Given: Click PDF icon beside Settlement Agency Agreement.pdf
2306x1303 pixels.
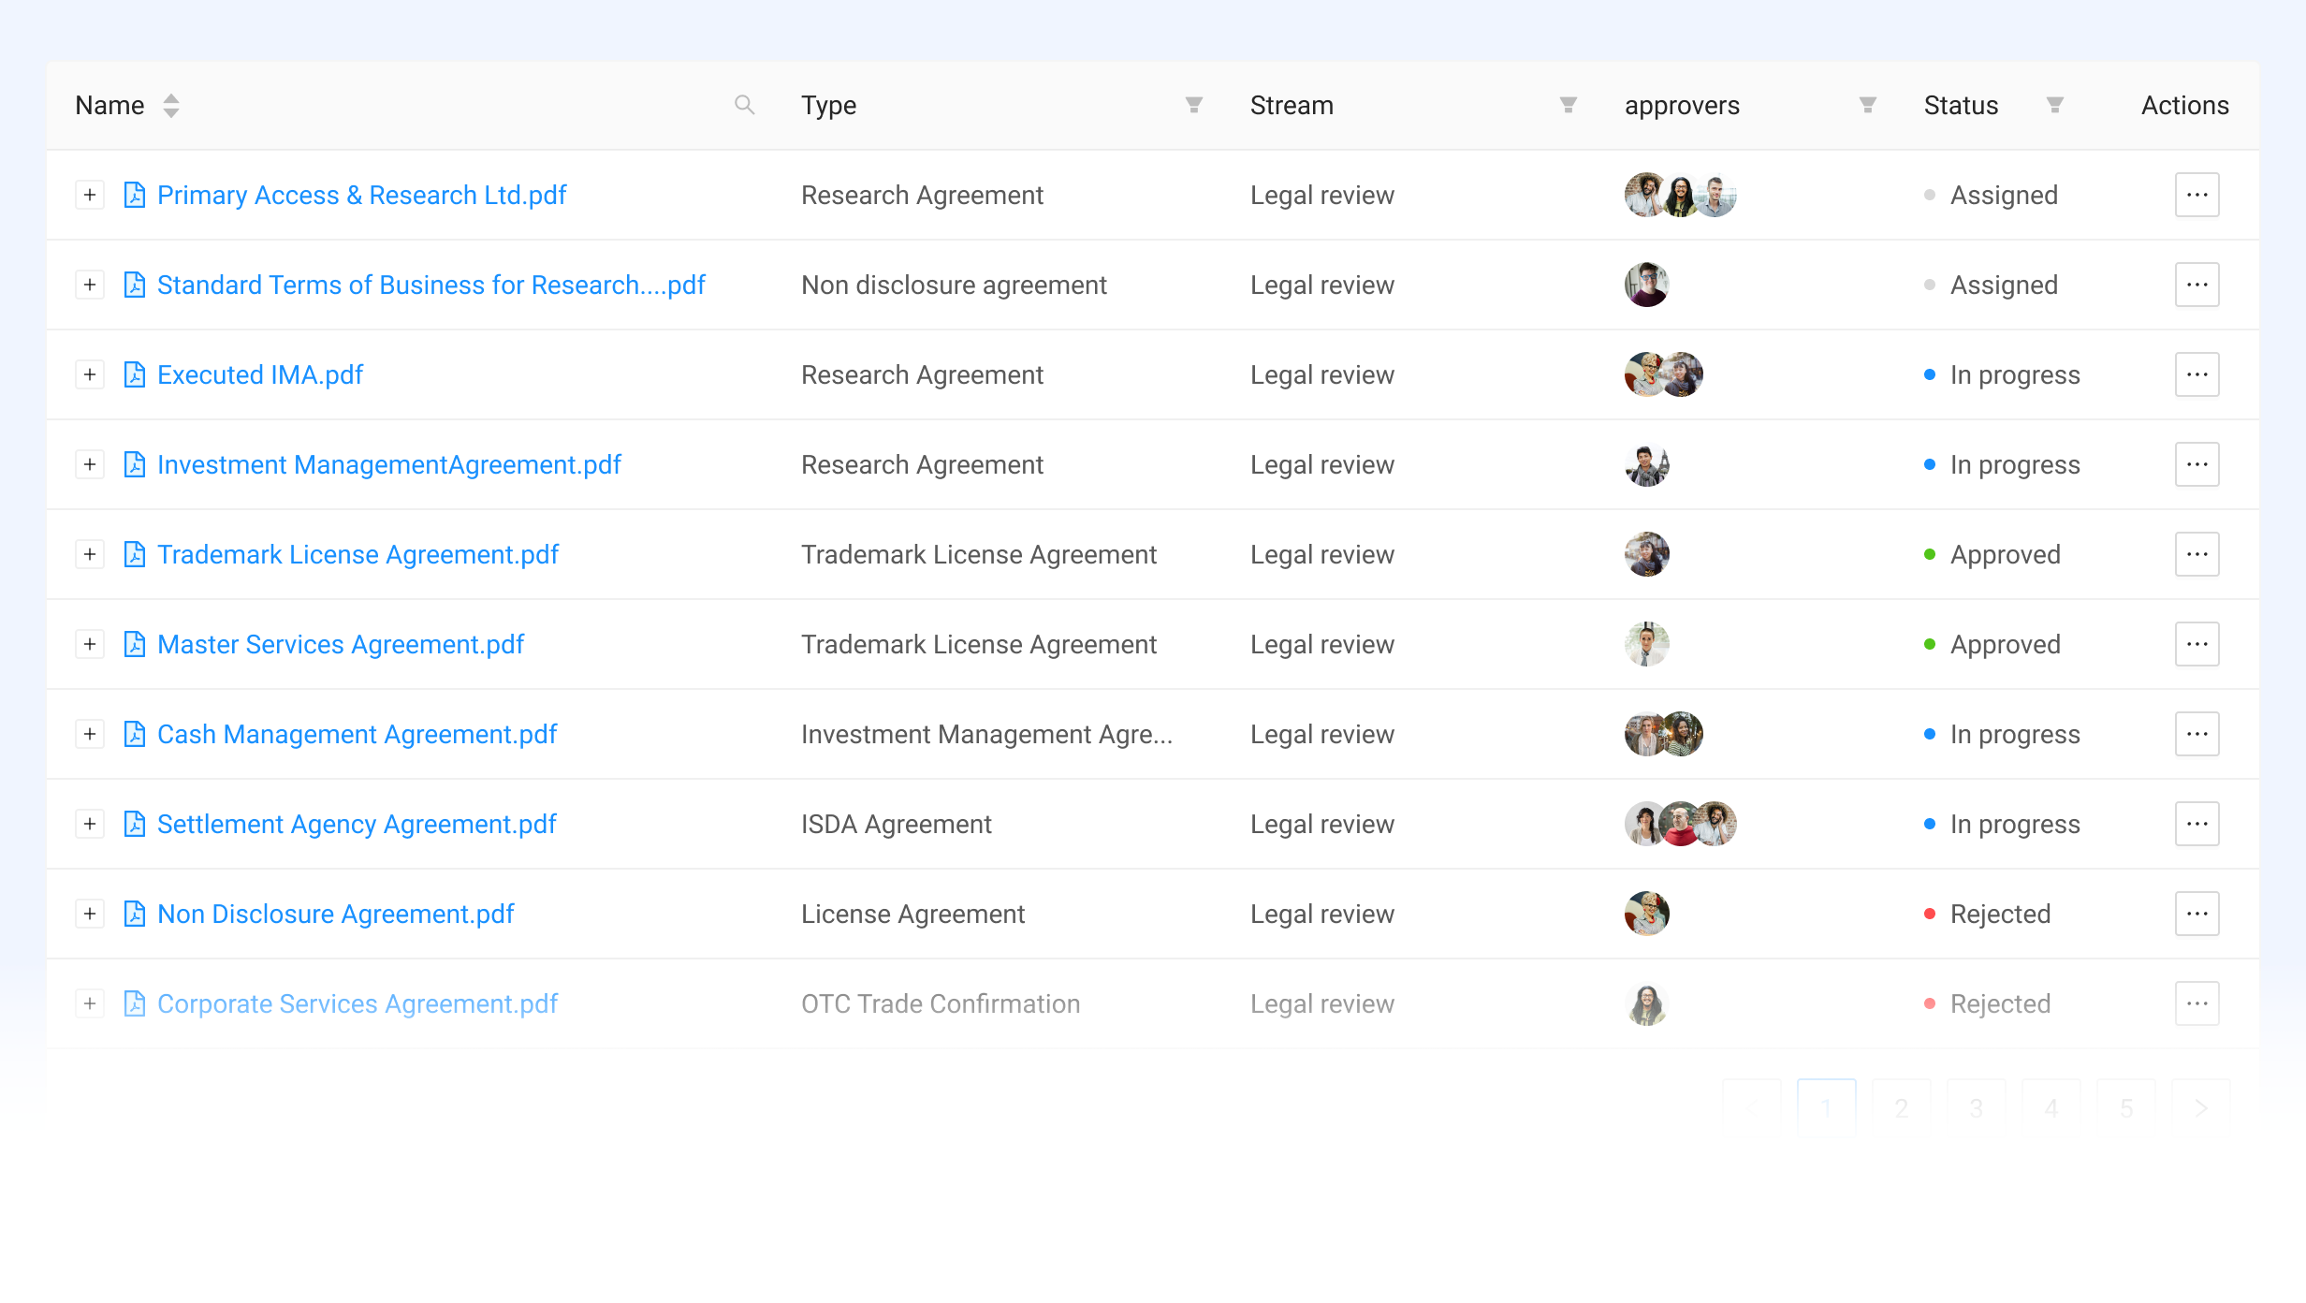Looking at the screenshot, I should [135, 824].
